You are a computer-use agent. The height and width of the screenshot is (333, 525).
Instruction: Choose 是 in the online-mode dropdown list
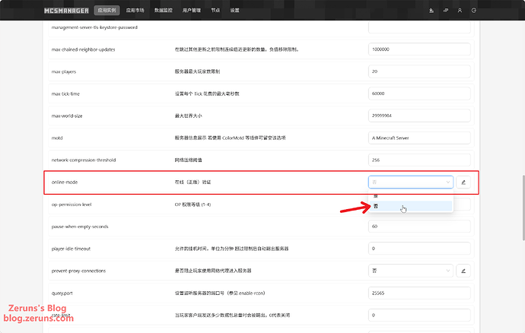(x=411, y=196)
